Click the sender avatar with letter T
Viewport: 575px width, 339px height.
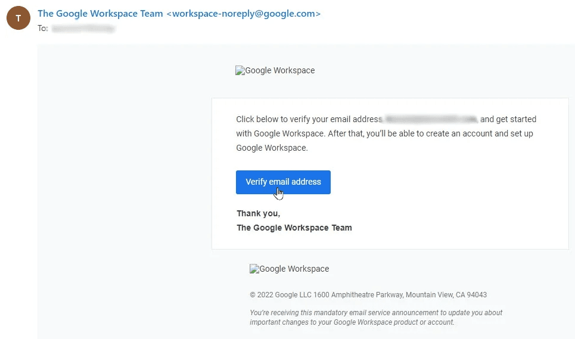(x=18, y=18)
